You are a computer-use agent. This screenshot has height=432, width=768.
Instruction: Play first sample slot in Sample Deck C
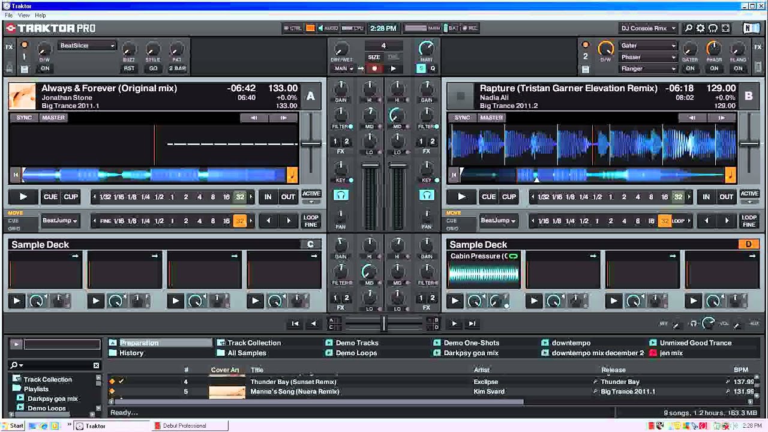point(16,301)
